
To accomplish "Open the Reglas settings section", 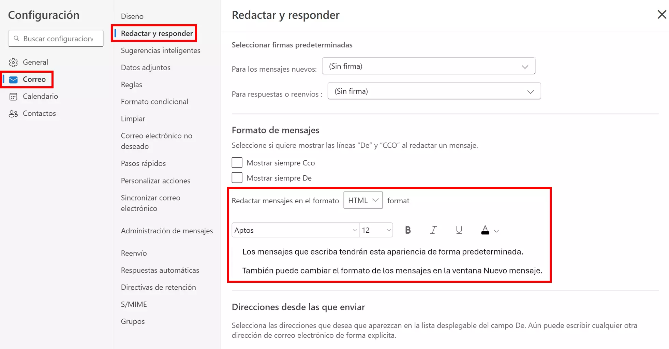I will click(131, 85).
